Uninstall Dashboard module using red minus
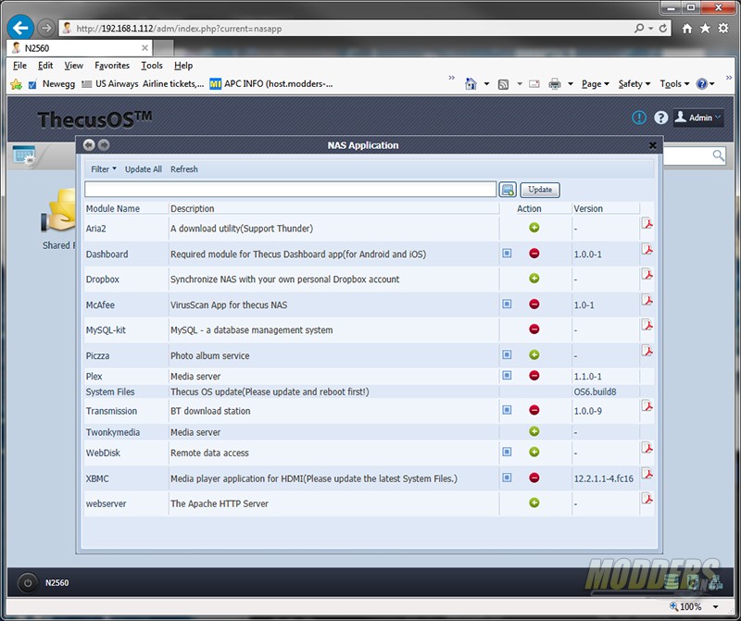The height and width of the screenshot is (621, 741). click(534, 254)
